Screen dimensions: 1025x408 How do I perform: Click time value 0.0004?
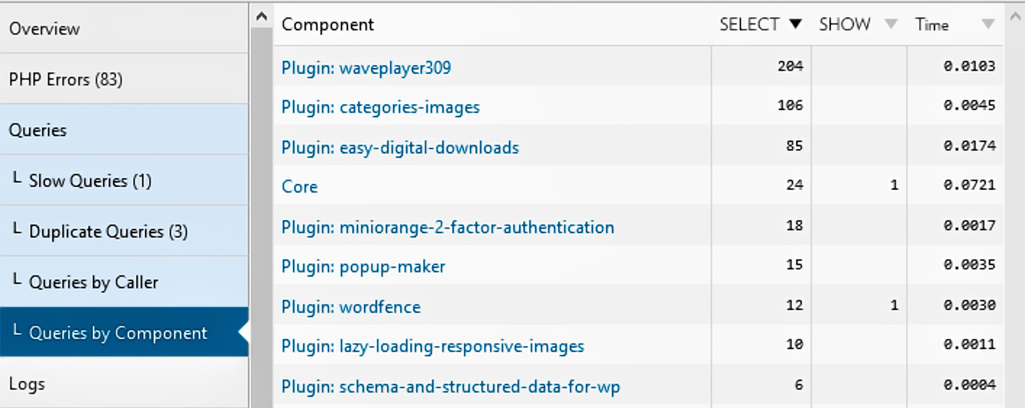point(969,384)
